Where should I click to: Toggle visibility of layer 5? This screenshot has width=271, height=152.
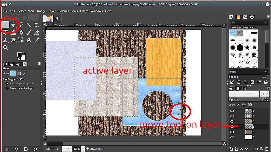[232, 137]
